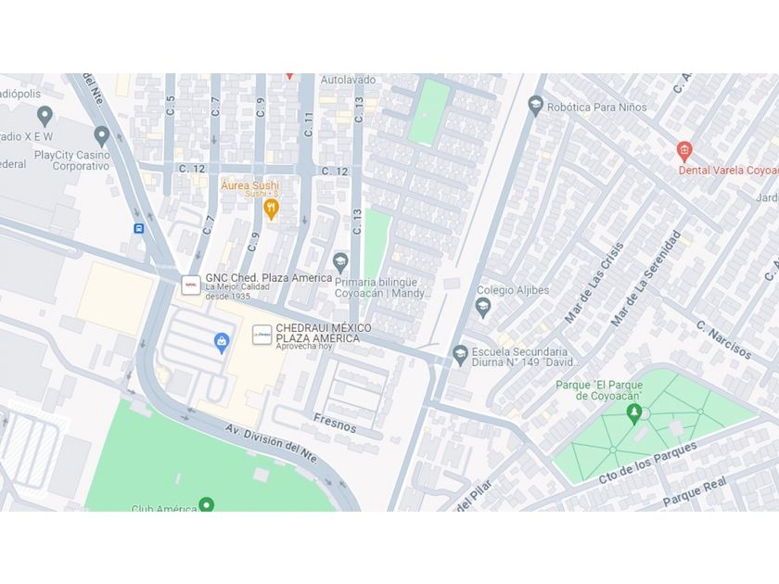Open the Escuela Secundaria Diurna 149 marker
779x584 pixels.
[461, 356]
